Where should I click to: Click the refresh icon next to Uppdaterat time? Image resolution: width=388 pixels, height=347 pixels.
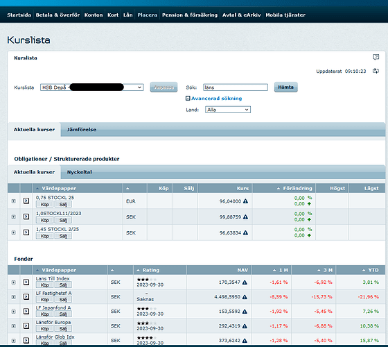point(376,71)
